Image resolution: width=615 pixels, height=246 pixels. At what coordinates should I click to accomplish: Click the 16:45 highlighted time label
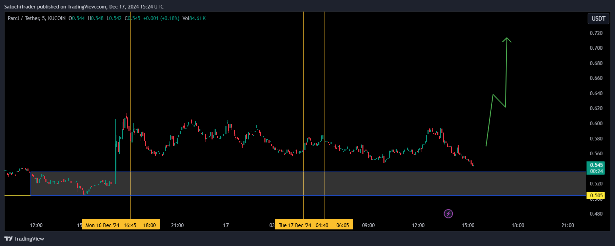pos(130,225)
